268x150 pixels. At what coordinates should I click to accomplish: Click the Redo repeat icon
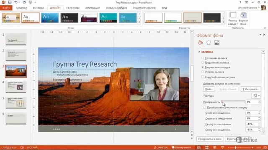coord(24,2)
